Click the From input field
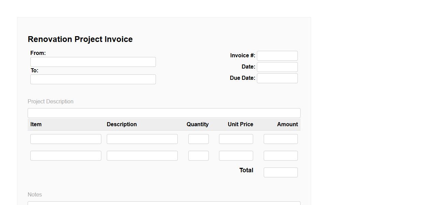This screenshot has height=205, width=436. [93, 62]
